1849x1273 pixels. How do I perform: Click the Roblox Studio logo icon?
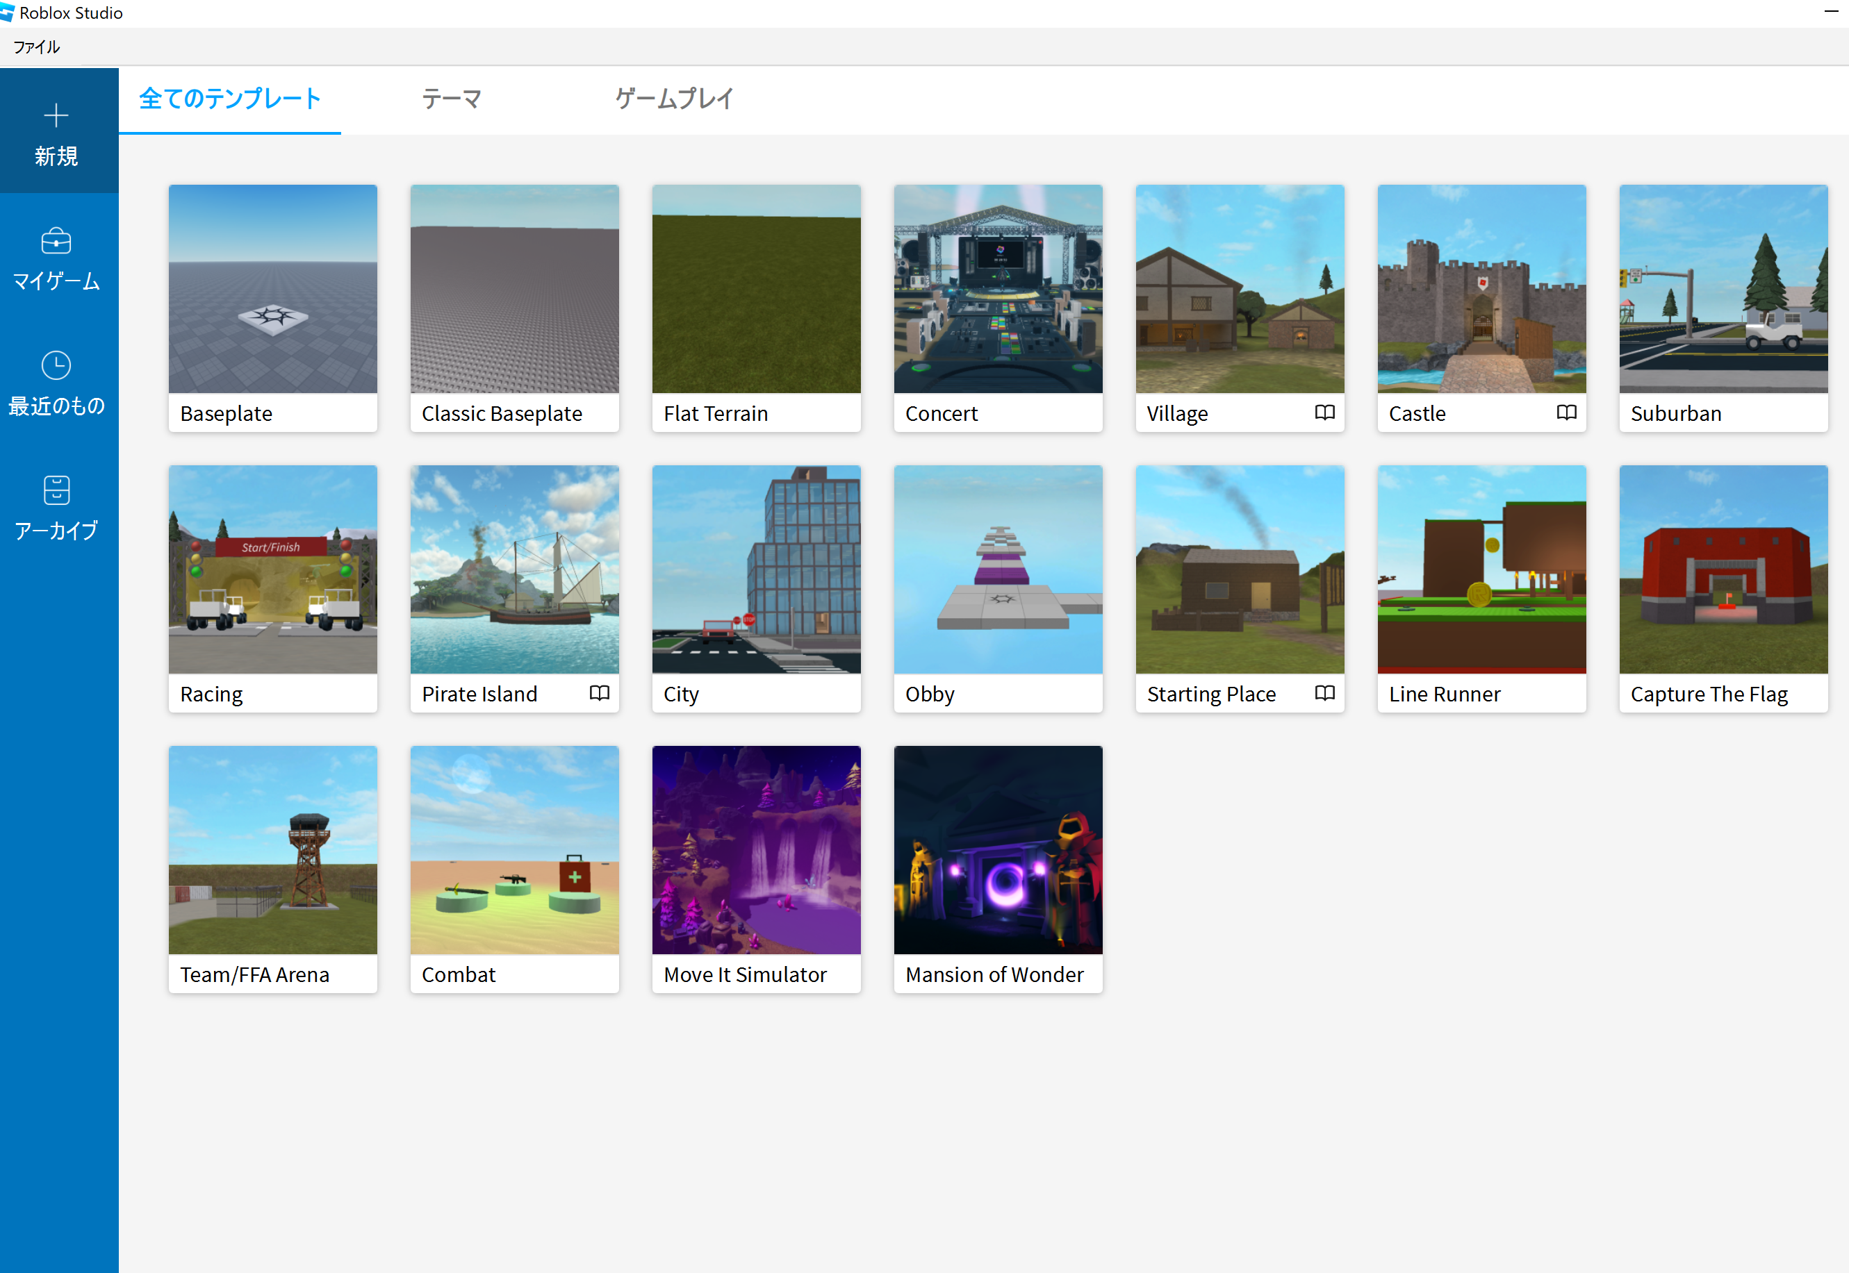click(x=7, y=12)
